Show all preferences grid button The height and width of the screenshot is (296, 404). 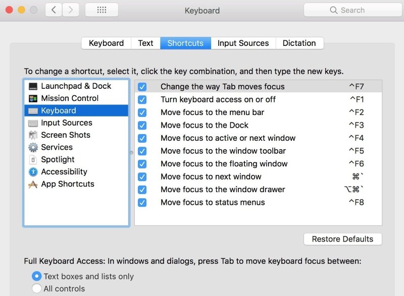pos(102,10)
